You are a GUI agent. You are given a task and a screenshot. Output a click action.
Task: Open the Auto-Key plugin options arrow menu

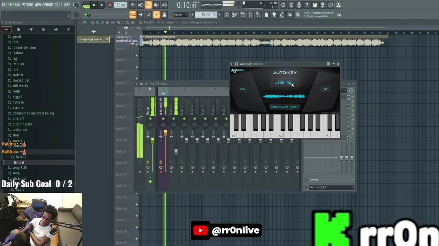point(232,64)
